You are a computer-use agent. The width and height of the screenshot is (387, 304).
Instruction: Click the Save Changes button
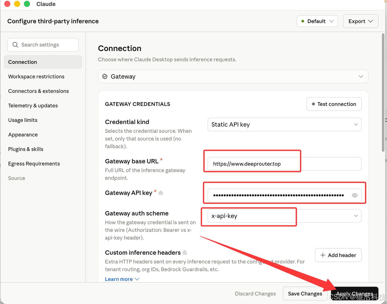click(x=305, y=294)
